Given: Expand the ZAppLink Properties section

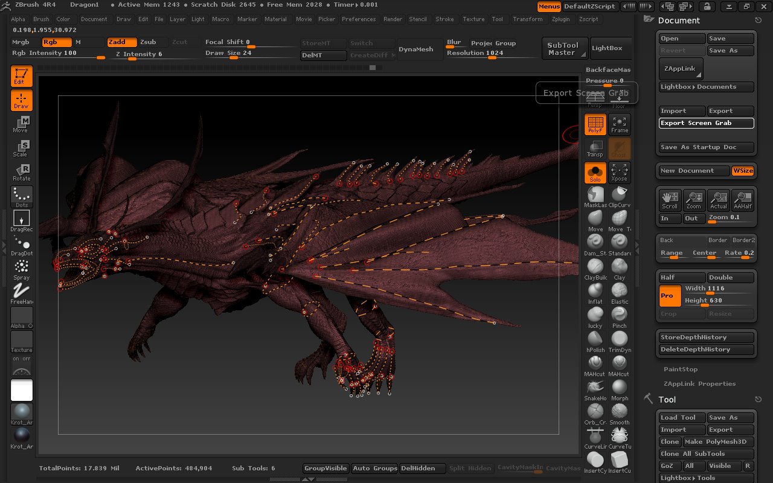Looking at the screenshot, I should [699, 384].
